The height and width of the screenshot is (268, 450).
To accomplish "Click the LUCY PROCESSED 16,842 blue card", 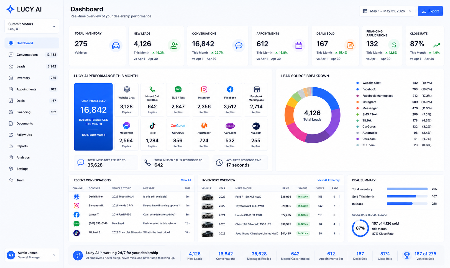I will coord(93,117).
